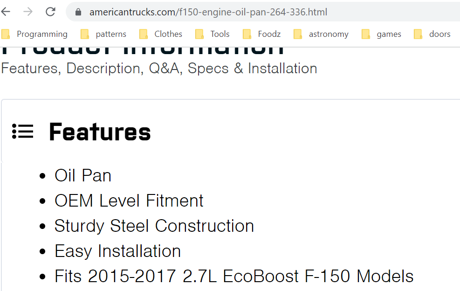The height and width of the screenshot is (291, 460).
Task: Open the astronomy bookmark folder
Action: click(321, 34)
